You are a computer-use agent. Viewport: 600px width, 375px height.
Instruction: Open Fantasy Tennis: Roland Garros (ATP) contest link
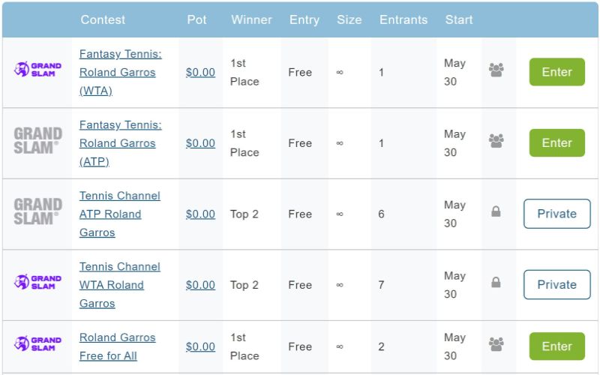[121, 143]
